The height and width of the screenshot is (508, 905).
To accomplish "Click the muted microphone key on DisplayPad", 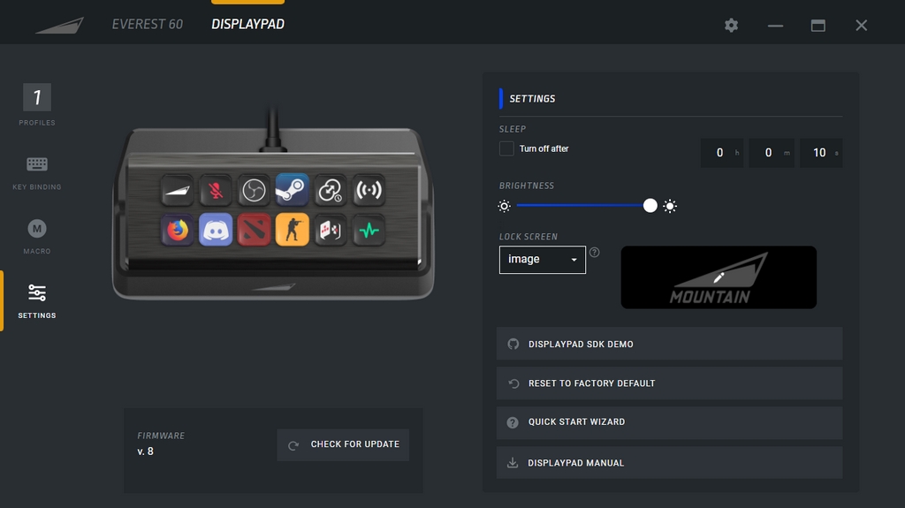I will tap(216, 191).
